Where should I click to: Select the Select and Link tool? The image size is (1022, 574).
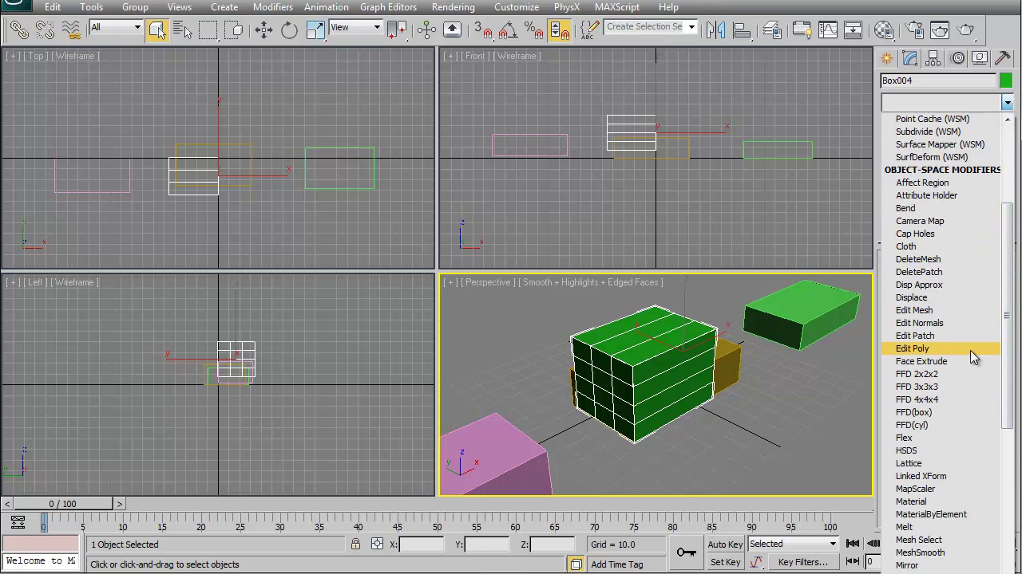click(19, 30)
